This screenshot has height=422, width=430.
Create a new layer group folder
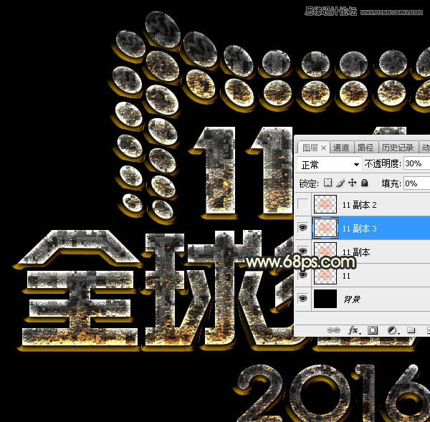(x=411, y=330)
